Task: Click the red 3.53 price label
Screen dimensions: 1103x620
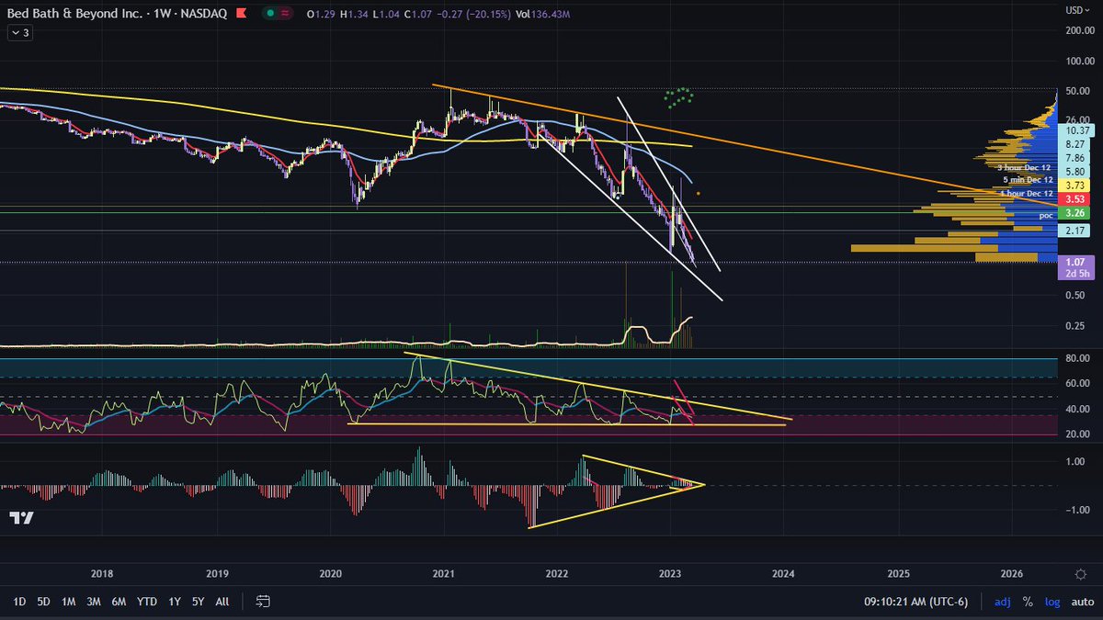Action: pos(1073,198)
